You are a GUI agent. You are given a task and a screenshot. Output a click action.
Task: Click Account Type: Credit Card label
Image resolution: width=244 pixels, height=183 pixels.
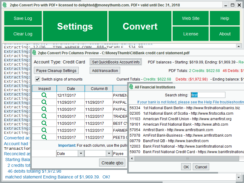[x=59, y=62]
